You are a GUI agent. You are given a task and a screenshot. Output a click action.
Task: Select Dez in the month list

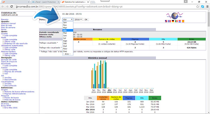point(68,51)
